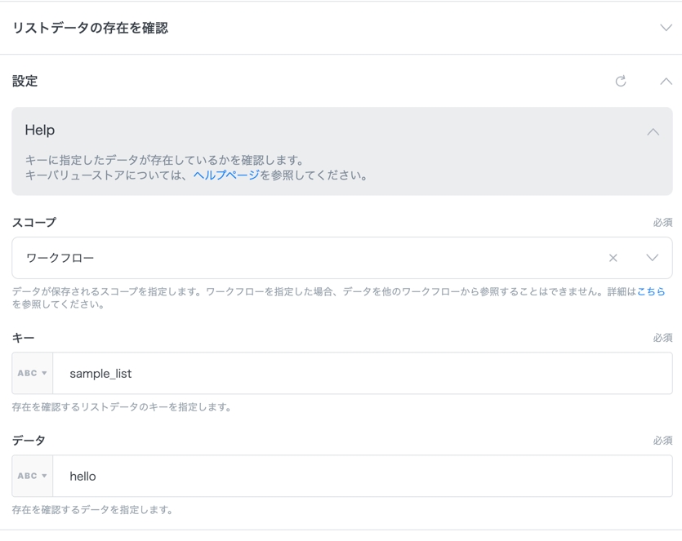This screenshot has height=541, width=682.
Task: Collapse the Help panel chevron
Action: tap(653, 131)
